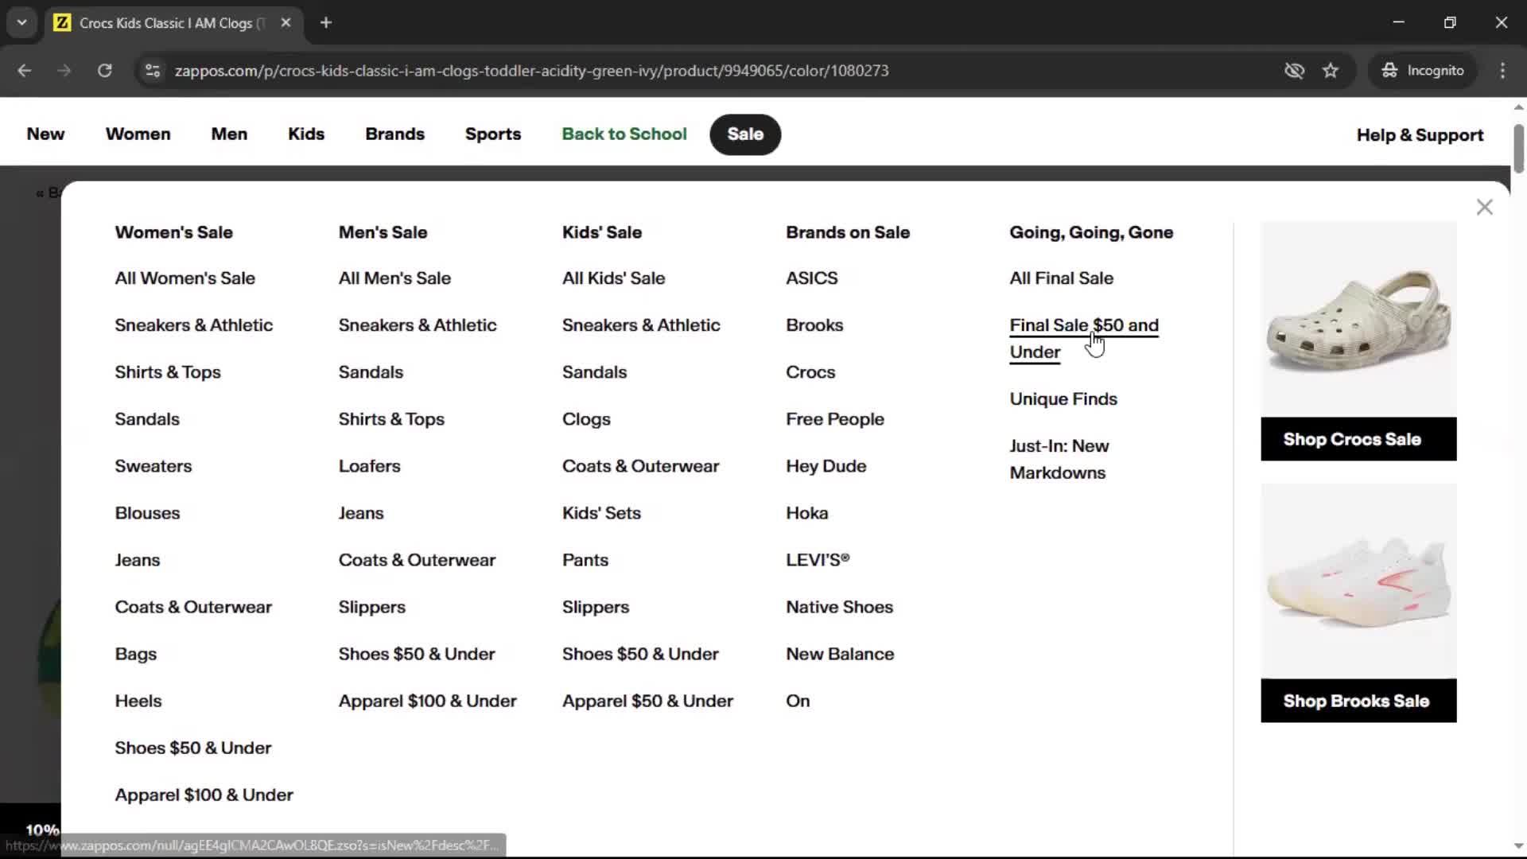Open Just-In: New Markdowns
This screenshot has width=1527, height=859.
(1059, 460)
